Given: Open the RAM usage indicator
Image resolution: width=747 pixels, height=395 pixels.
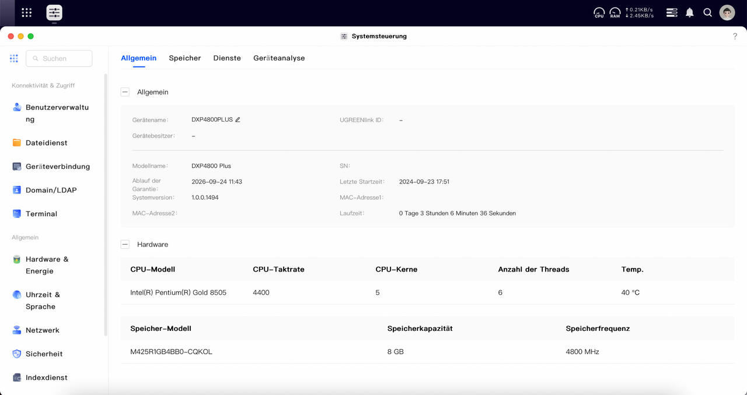Looking at the screenshot, I should (x=615, y=12).
